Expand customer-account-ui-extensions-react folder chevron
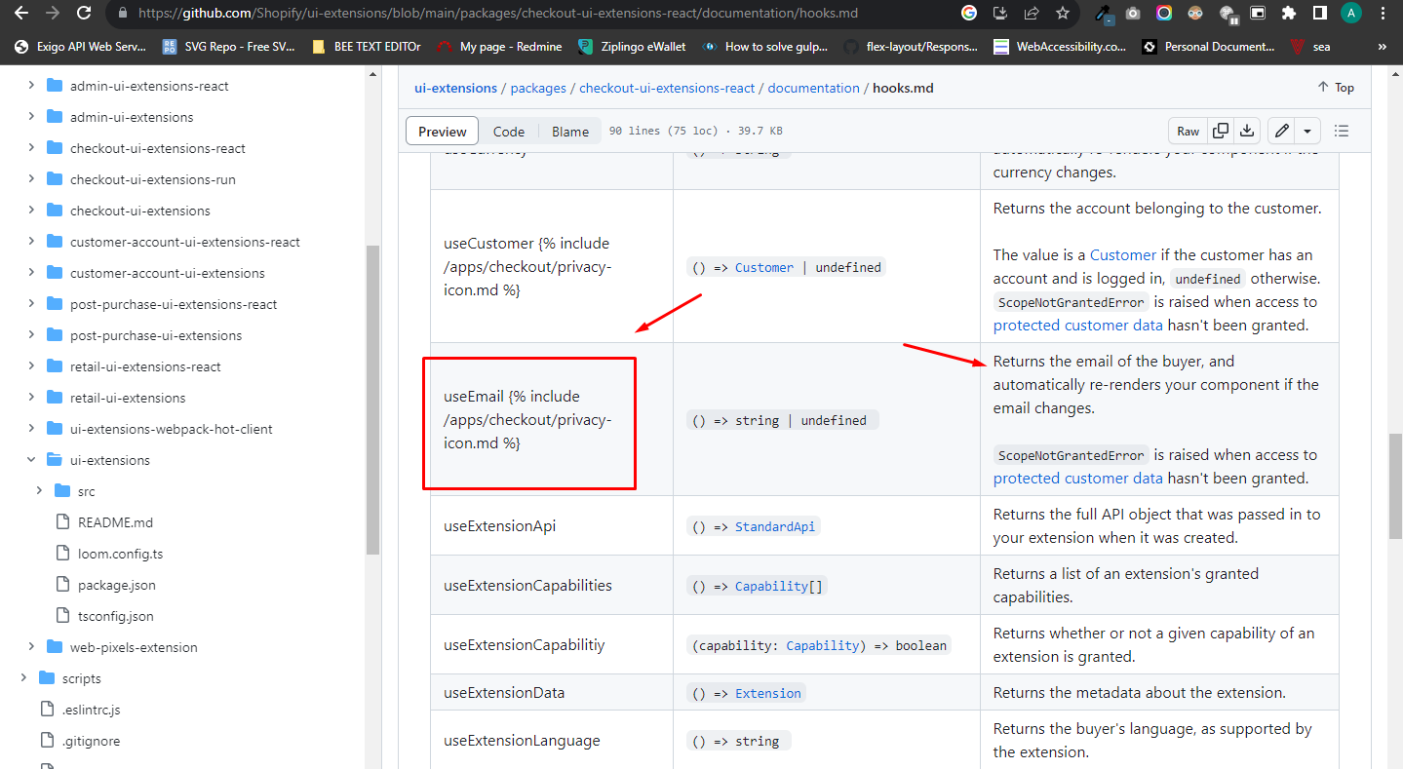This screenshot has height=769, width=1403. (31, 242)
